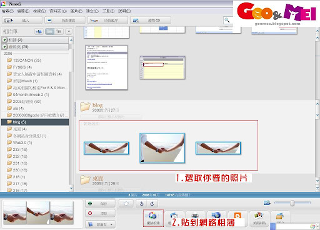This screenshot has height=230, width=320.
Task: Open the Picture (P) menu
Action: [76, 11]
